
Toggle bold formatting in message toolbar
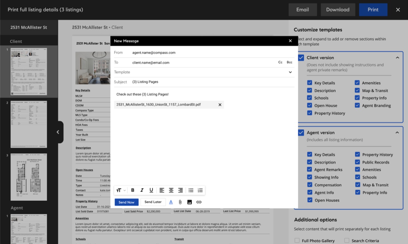[133, 190]
